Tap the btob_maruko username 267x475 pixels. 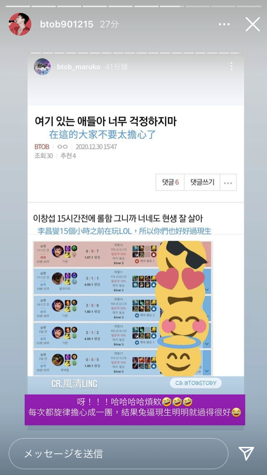coord(78,67)
